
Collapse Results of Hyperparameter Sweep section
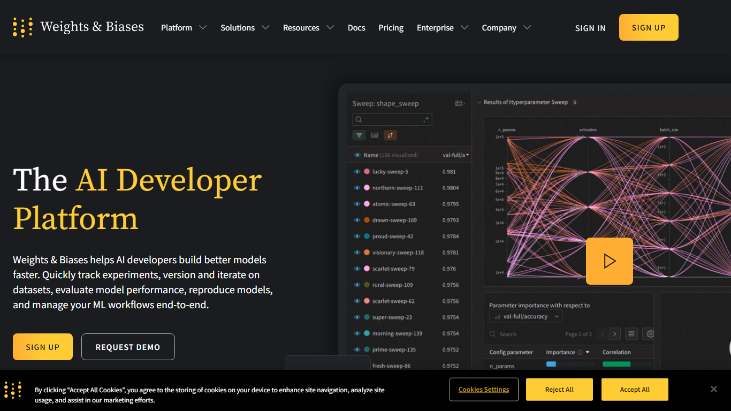(479, 102)
